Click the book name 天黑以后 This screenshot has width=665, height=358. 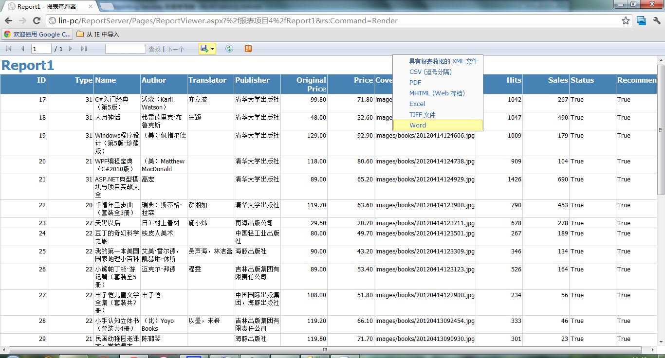point(108,223)
